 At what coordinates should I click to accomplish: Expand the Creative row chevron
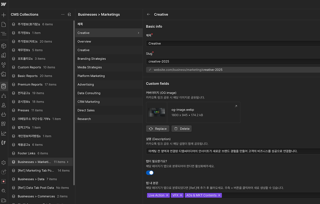click(x=138, y=33)
